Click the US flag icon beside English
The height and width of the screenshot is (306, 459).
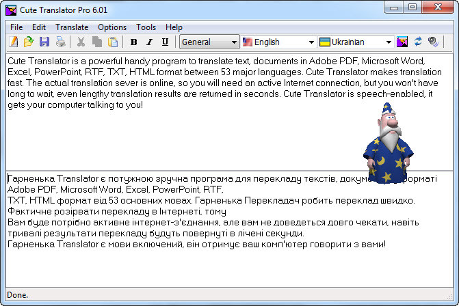(x=248, y=42)
